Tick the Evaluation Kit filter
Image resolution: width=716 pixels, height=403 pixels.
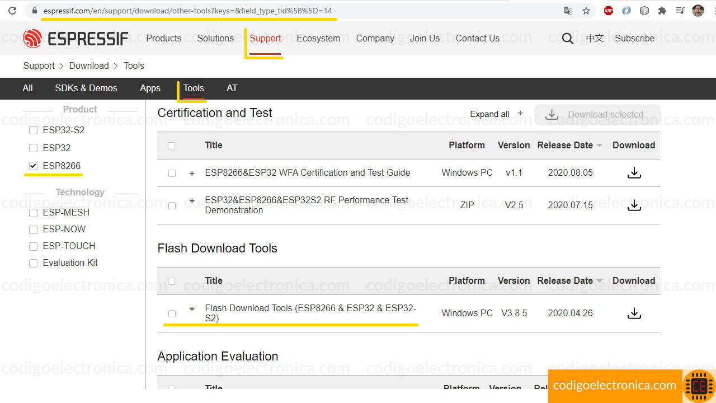pos(33,263)
